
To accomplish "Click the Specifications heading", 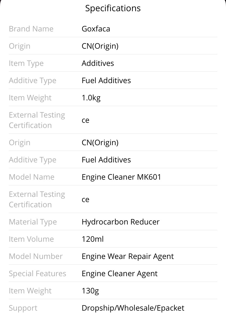I will click(113, 8).
